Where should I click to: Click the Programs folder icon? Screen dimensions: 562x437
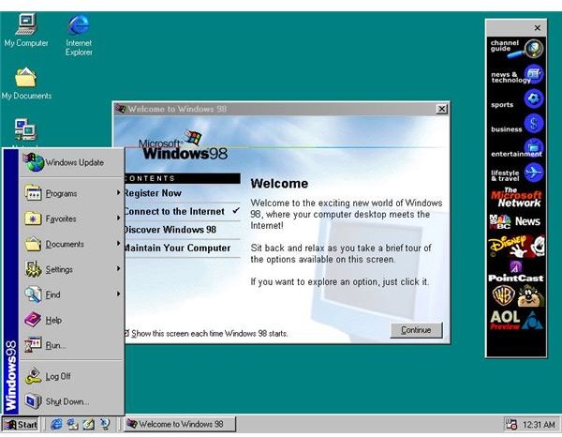(x=33, y=193)
